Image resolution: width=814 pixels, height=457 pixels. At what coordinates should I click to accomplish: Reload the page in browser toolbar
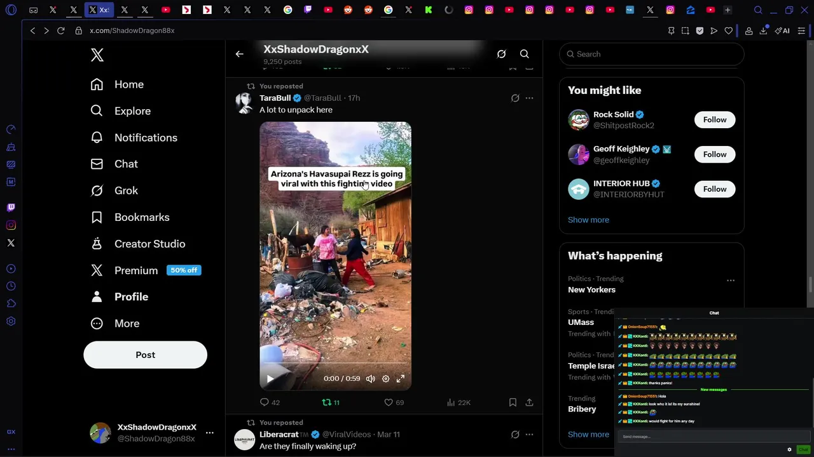click(61, 30)
